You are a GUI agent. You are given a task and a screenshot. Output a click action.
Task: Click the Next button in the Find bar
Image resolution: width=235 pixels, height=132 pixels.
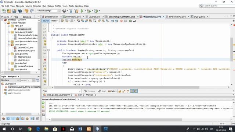point(102,91)
